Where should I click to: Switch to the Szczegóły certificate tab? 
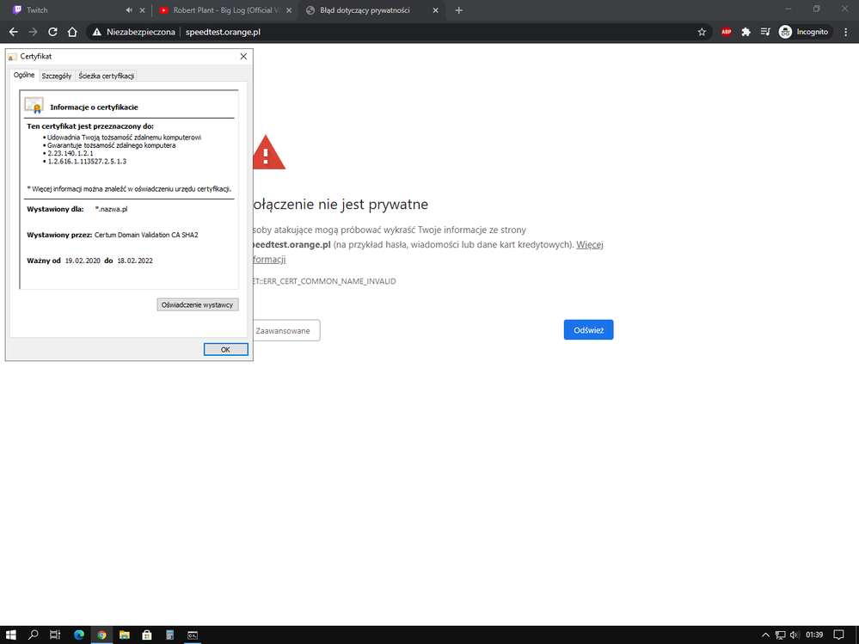point(57,77)
